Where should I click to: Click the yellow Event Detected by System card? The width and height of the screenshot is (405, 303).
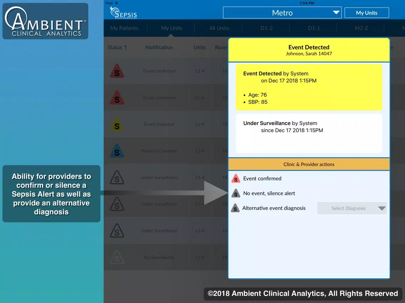tap(309, 87)
